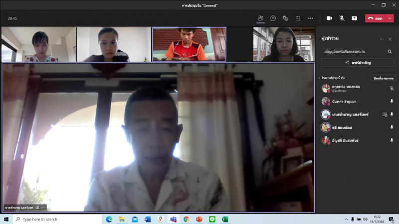Open Mail app from taskbar
Screen dimensions: 399x224
(x=135, y=219)
